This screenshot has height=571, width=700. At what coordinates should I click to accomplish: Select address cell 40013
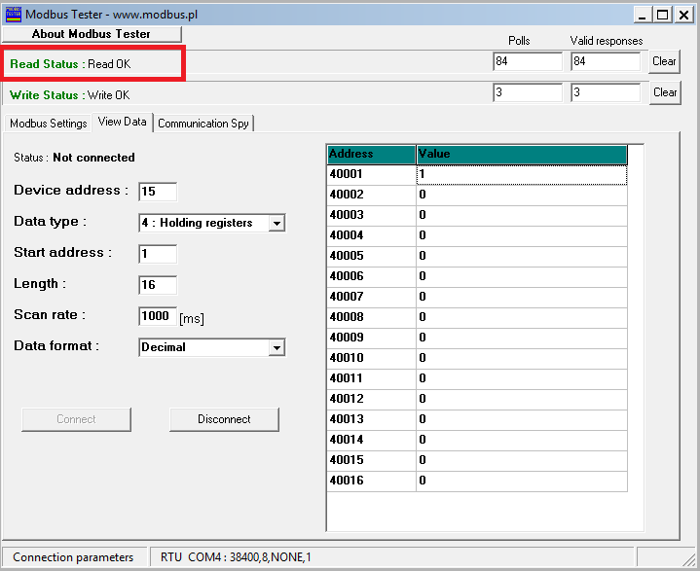click(x=372, y=420)
